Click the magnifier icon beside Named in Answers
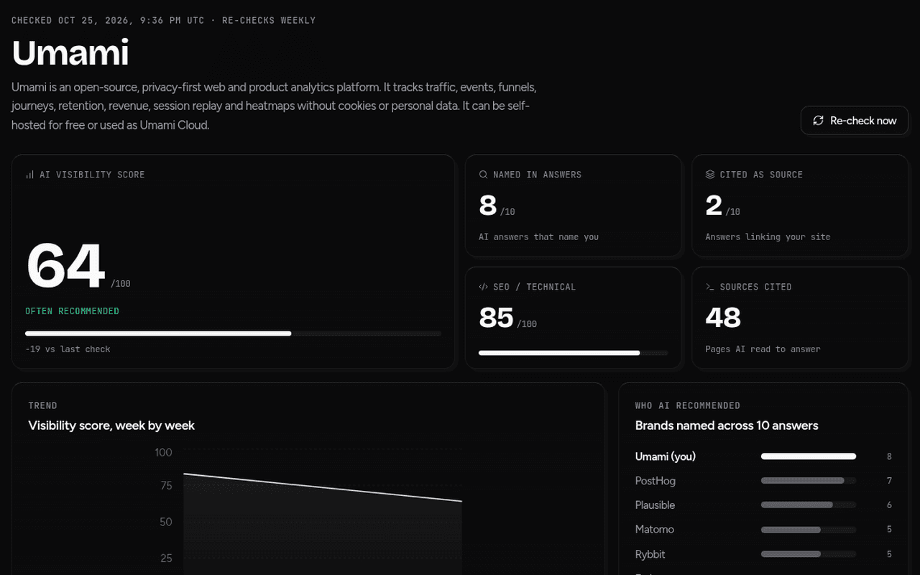920x575 pixels. (x=483, y=175)
